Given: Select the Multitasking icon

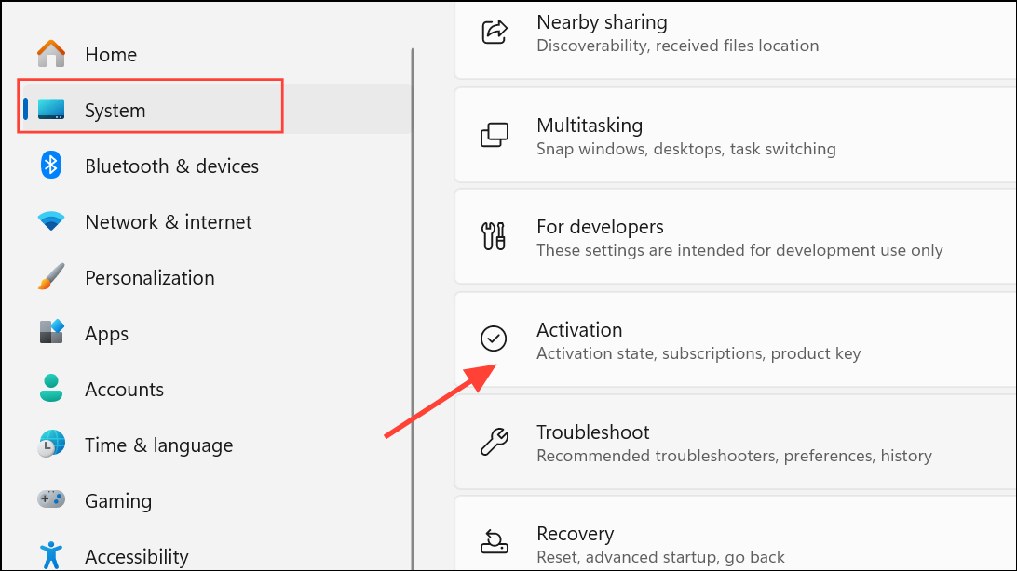Looking at the screenshot, I should (494, 134).
